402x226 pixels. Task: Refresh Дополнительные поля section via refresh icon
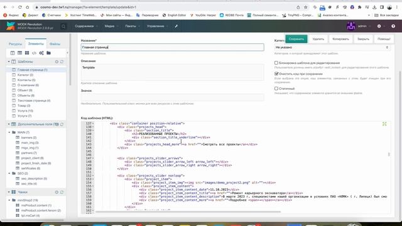(62, 124)
